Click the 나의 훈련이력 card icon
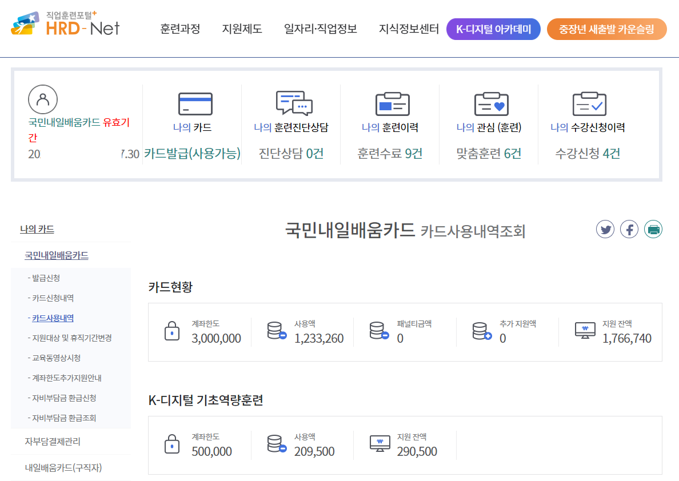 393,104
